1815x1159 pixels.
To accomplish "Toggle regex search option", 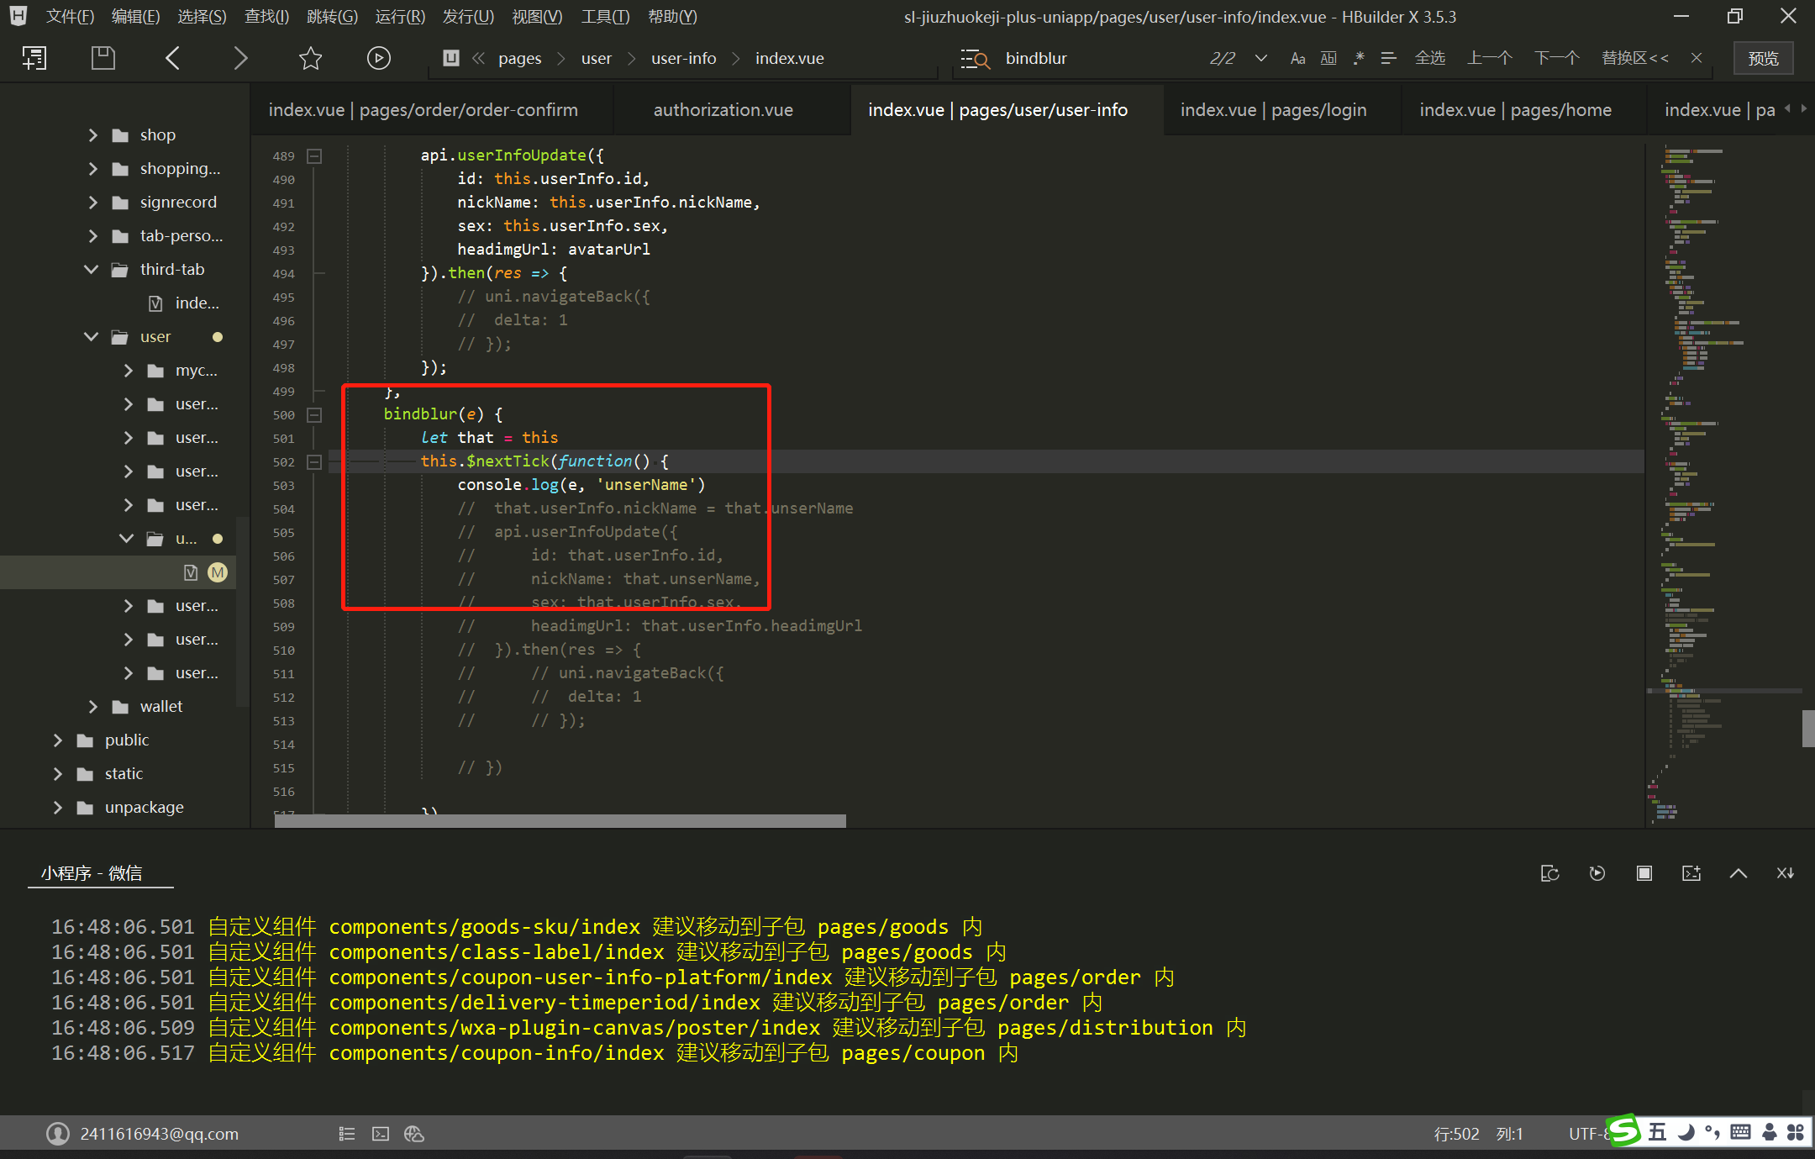I will point(1359,58).
